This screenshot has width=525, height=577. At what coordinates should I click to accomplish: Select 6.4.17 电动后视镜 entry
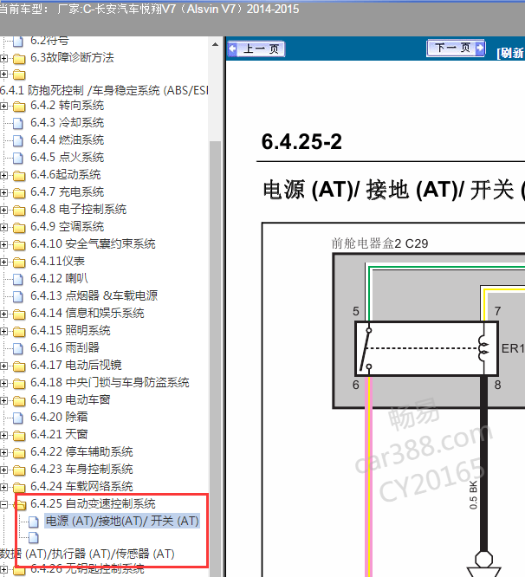click(x=75, y=365)
